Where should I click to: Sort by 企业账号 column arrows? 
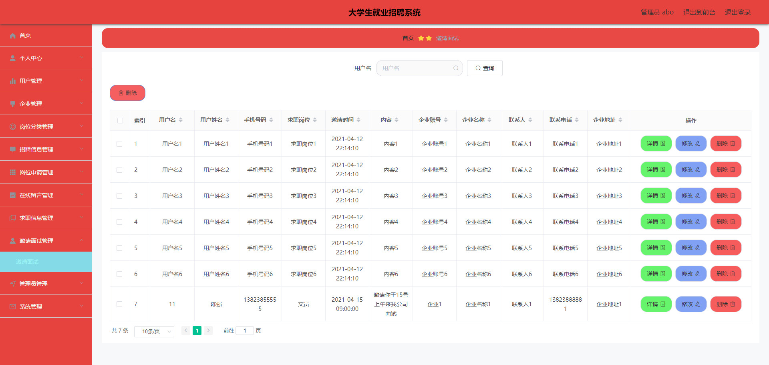pos(446,120)
